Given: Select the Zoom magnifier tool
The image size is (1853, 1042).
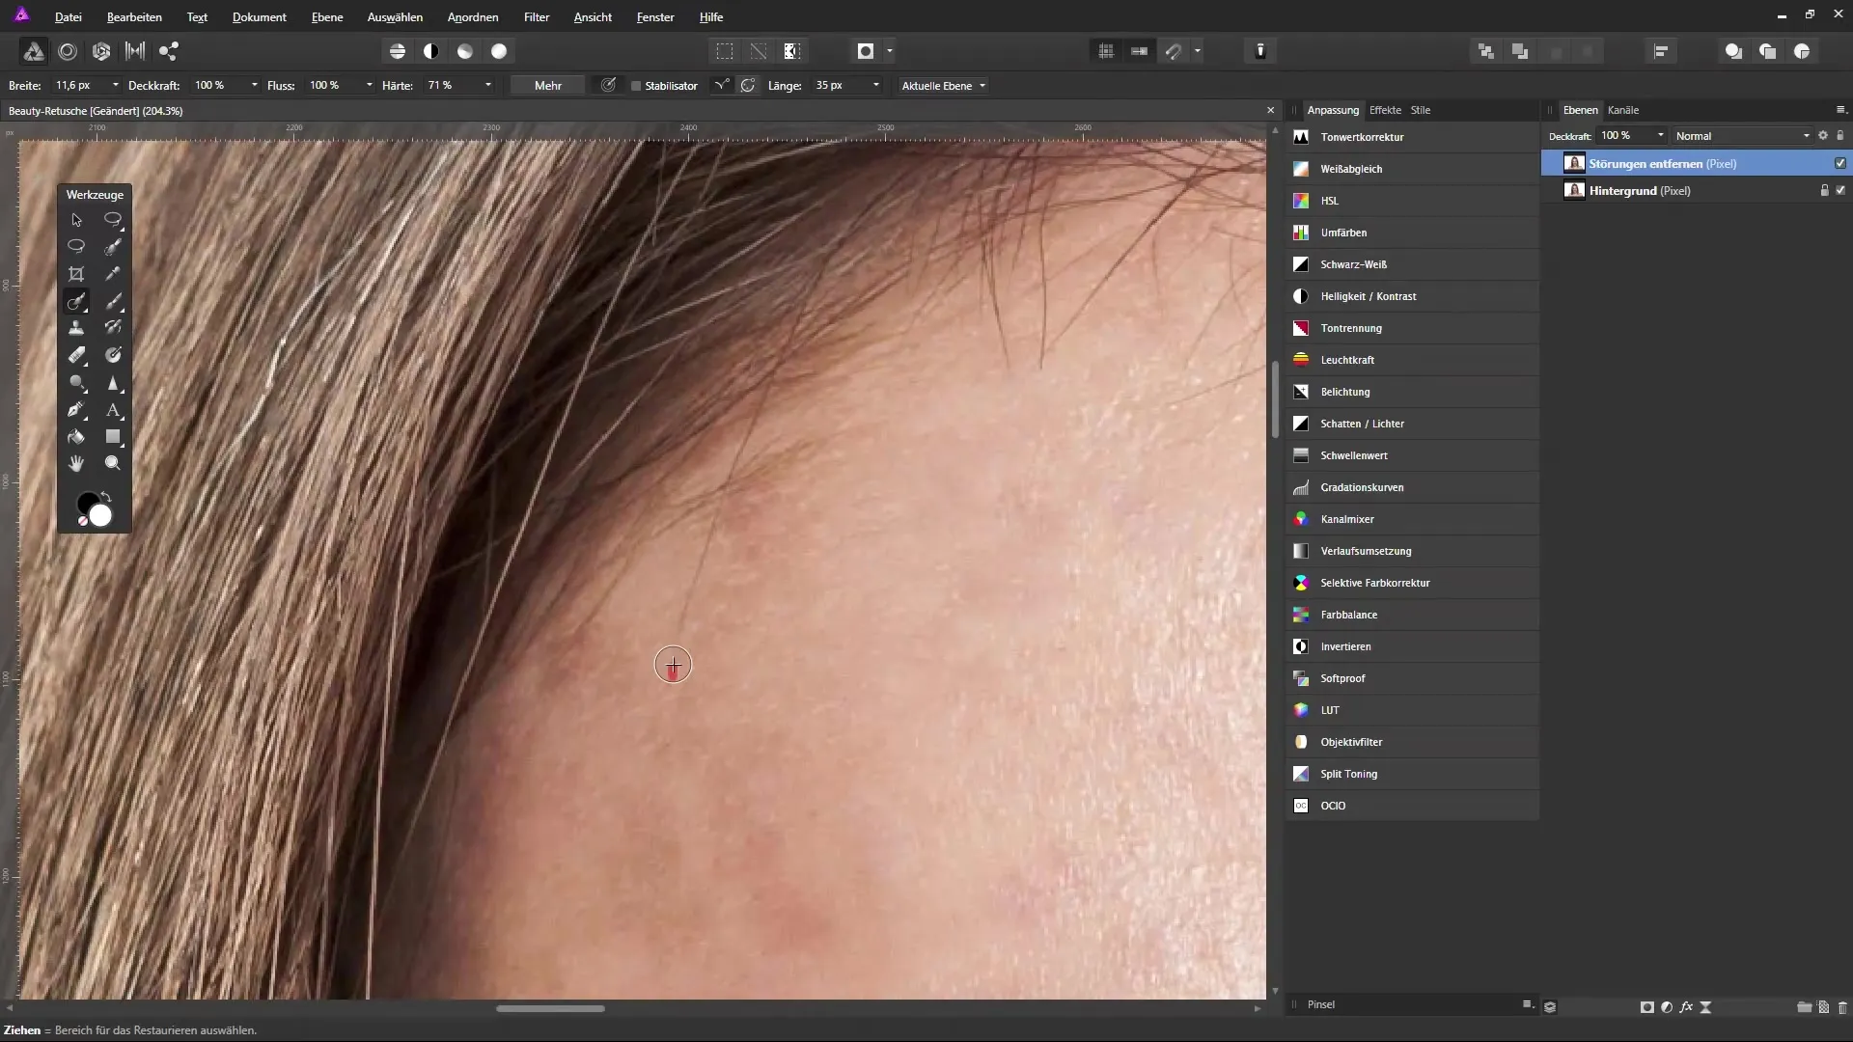Looking at the screenshot, I should click(x=113, y=464).
